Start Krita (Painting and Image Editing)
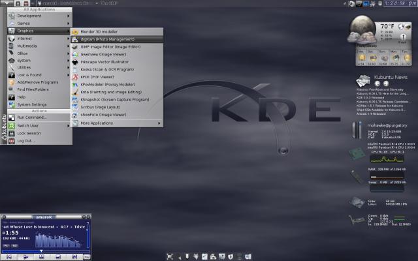 (x=117, y=92)
